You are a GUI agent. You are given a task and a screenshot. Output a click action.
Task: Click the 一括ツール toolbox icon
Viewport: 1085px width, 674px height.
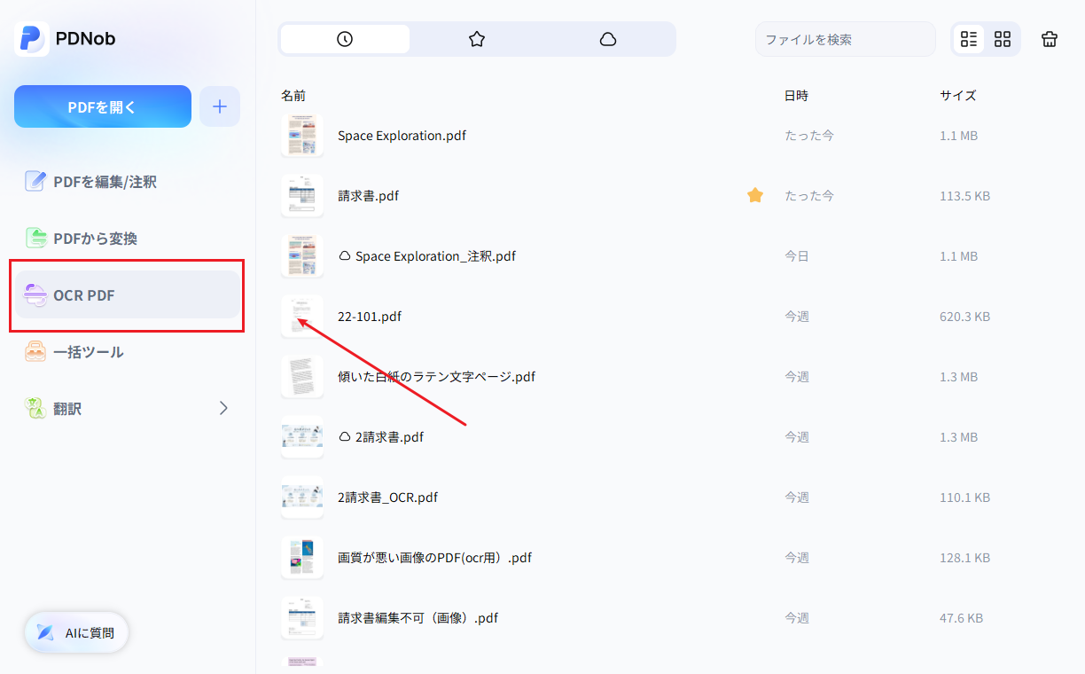[35, 352]
